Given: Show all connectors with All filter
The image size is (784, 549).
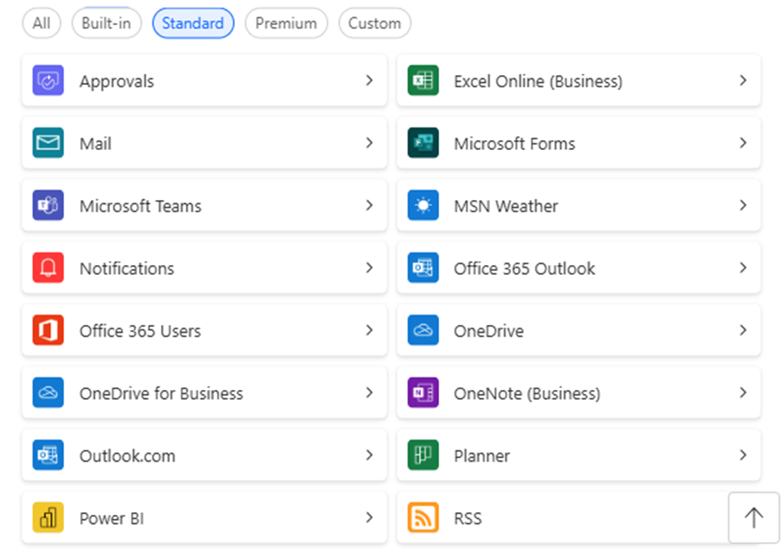Looking at the screenshot, I should point(42,23).
